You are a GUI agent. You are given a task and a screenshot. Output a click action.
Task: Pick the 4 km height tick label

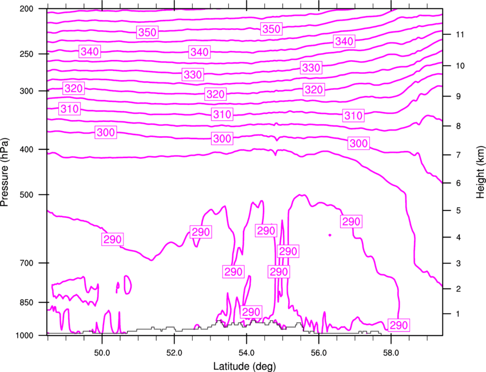458,238
